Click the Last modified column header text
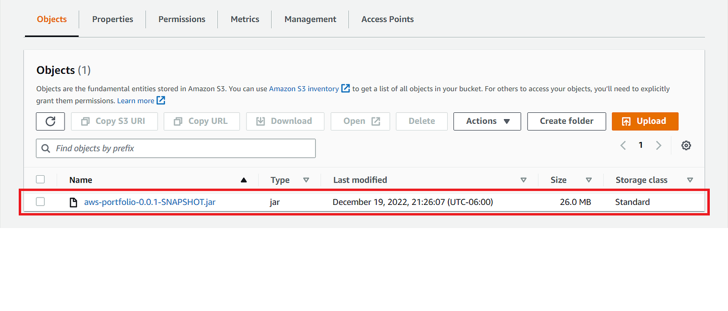The image size is (728, 311). 360,180
